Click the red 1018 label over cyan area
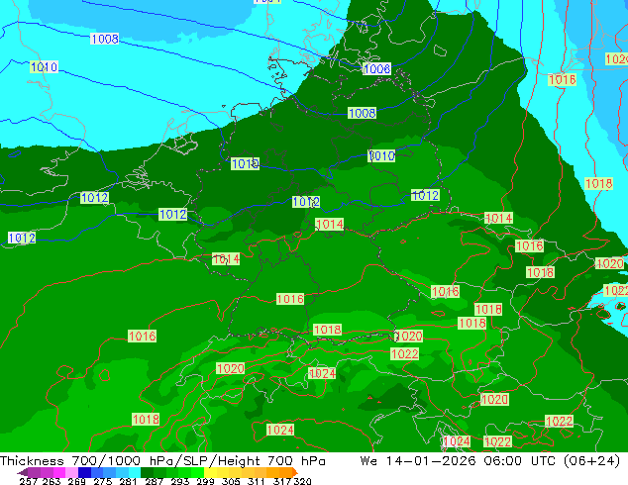The width and height of the screenshot is (628, 485). [598, 184]
